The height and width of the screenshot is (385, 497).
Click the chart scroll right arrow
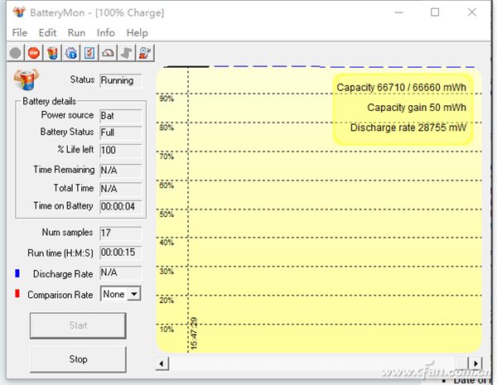pos(475,363)
